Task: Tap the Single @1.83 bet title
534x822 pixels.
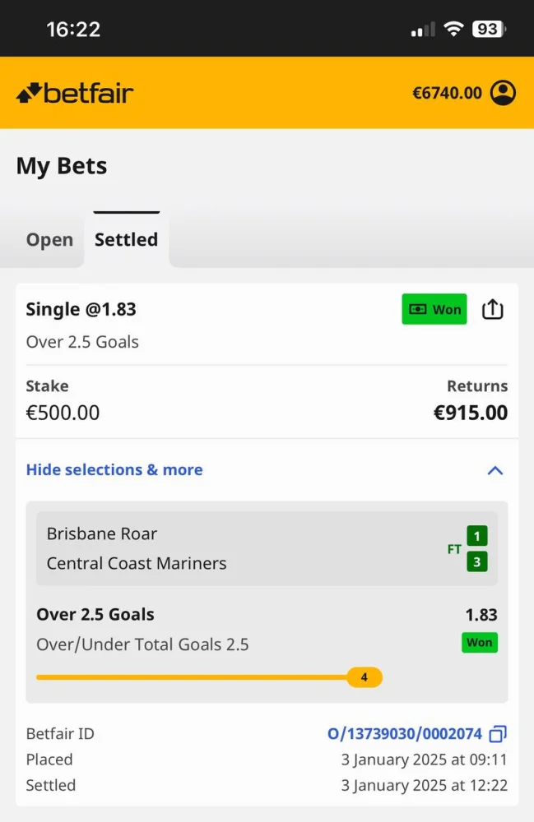Action: [81, 309]
